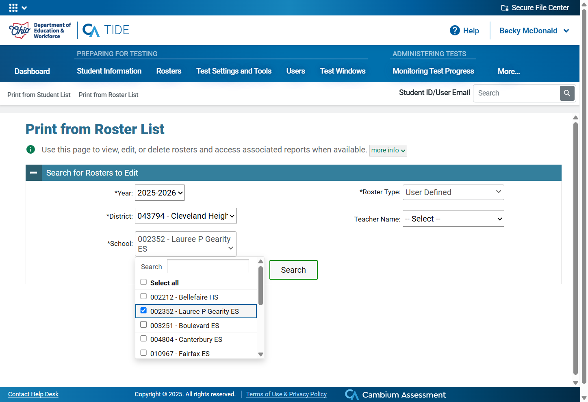Open Test Settings and Tools menu

coord(234,71)
